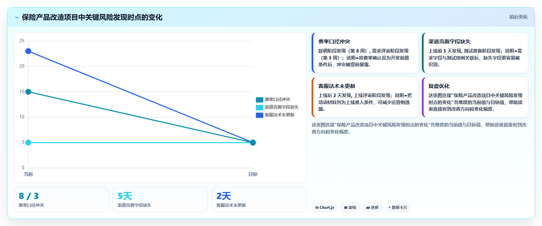
Task: Toggle the 渠道页面字段缺失 legend entry
Action: pyautogui.click(x=277, y=107)
